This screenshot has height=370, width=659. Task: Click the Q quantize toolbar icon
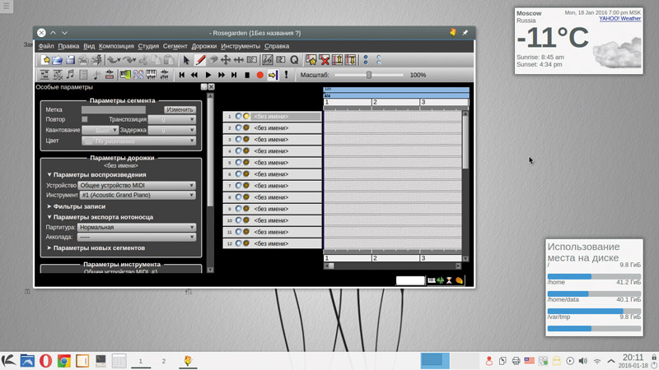pyautogui.click(x=294, y=60)
